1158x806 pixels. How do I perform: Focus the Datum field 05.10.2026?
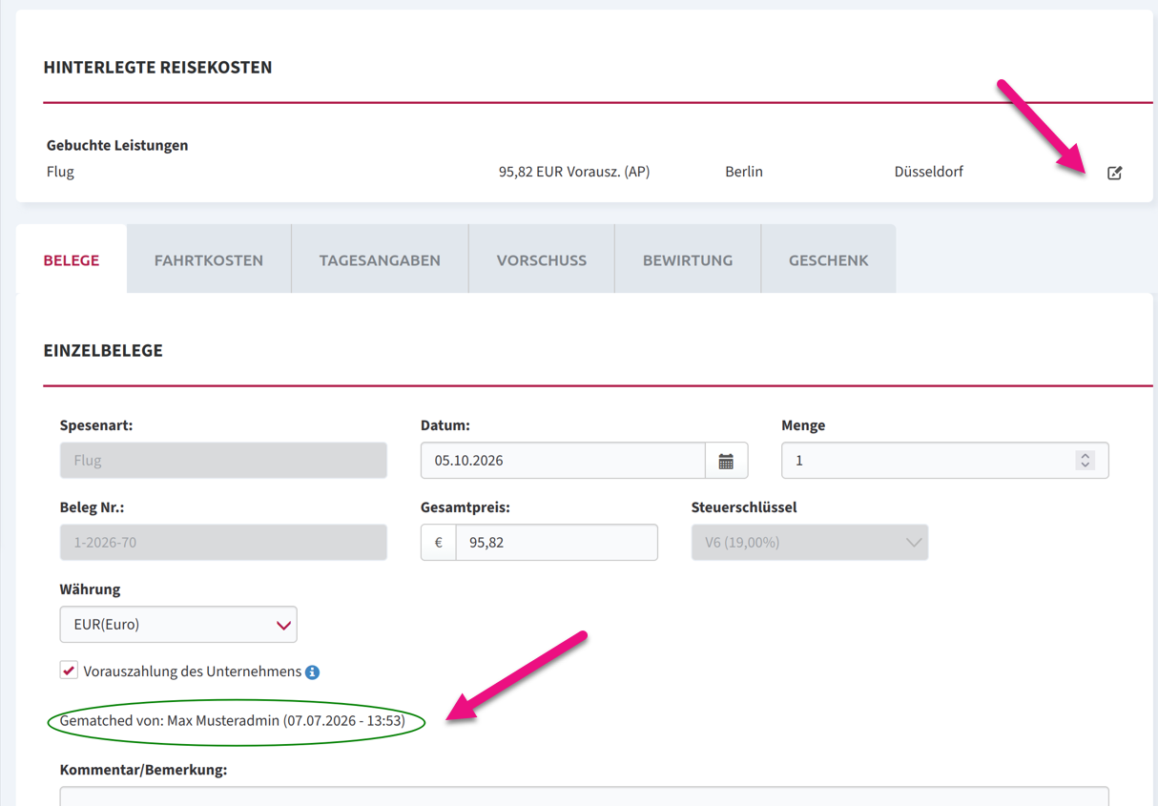point(563,461)
